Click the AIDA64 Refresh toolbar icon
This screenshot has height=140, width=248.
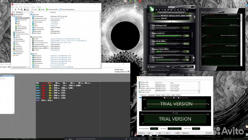(x=21, y=10)
